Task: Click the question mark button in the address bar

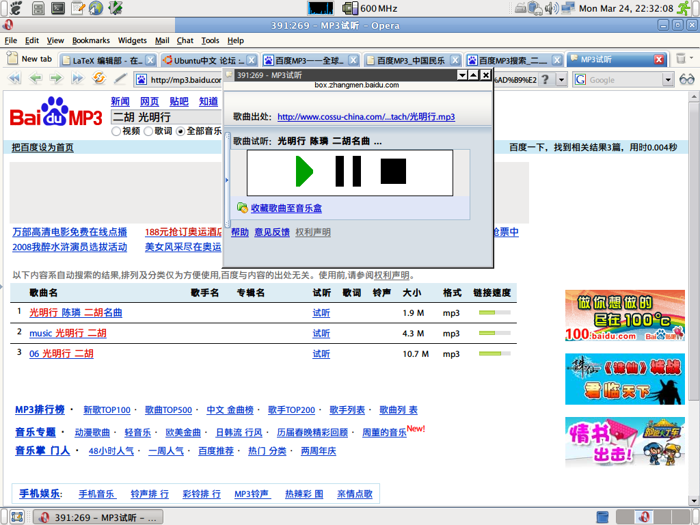Action: [545, 79]
